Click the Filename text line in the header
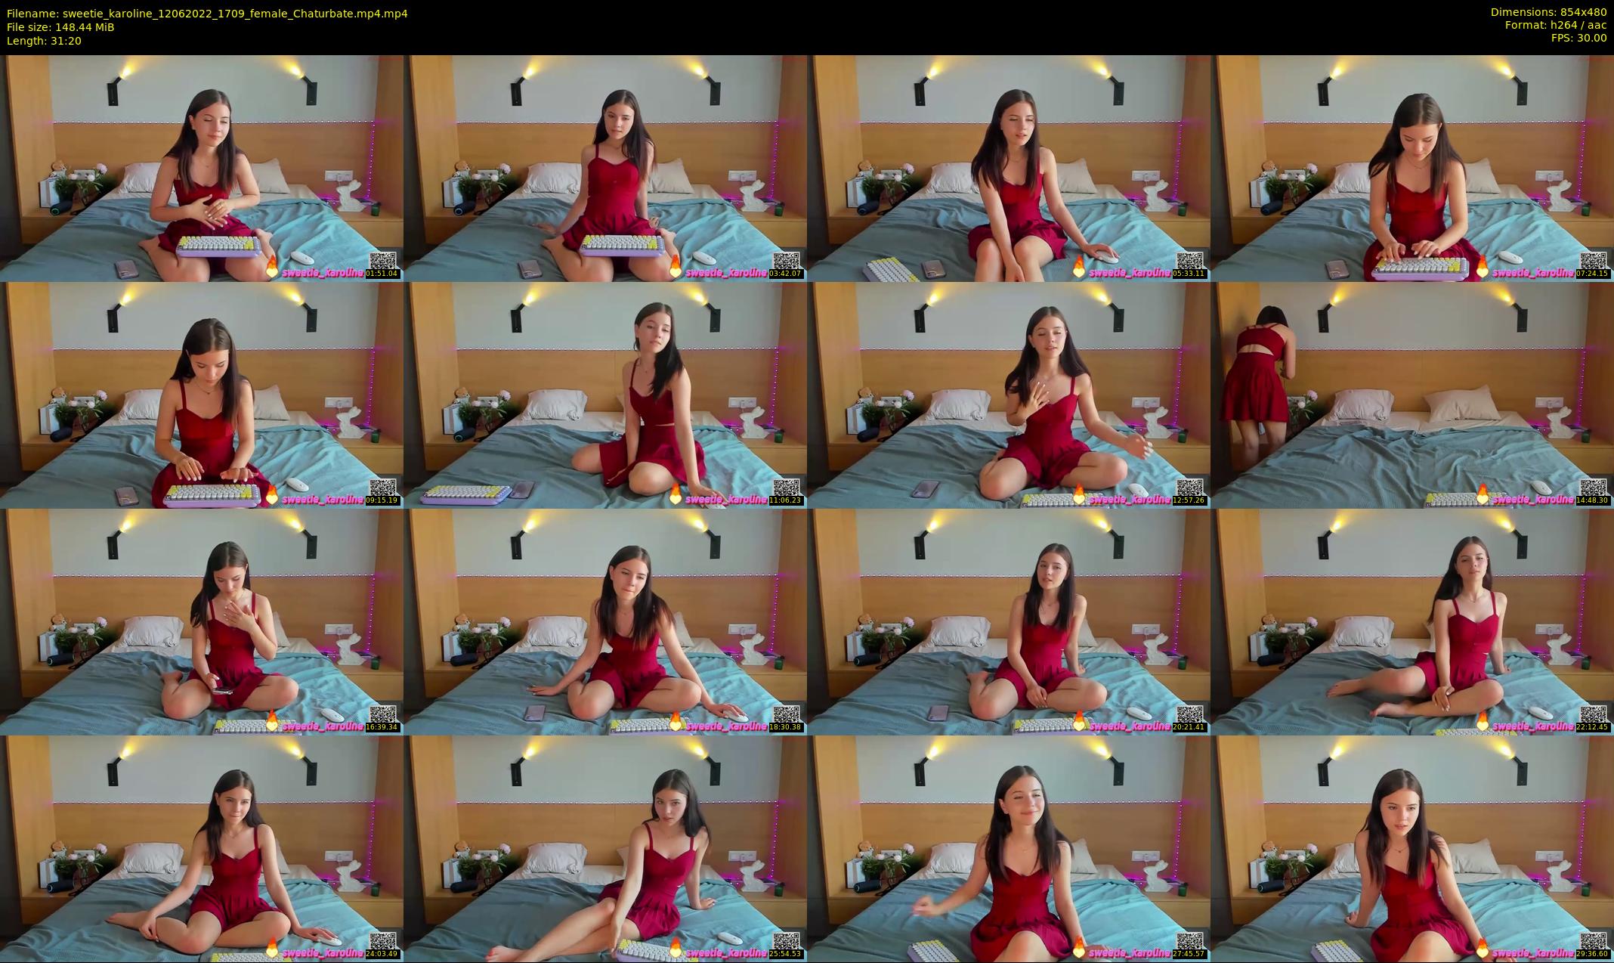 click(207, 13)
